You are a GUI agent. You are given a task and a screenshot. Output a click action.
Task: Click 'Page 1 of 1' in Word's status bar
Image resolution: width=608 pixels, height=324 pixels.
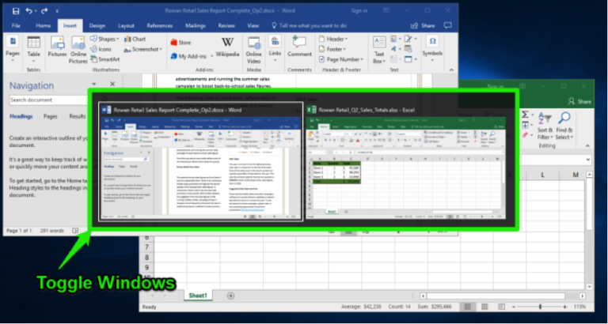19,231
